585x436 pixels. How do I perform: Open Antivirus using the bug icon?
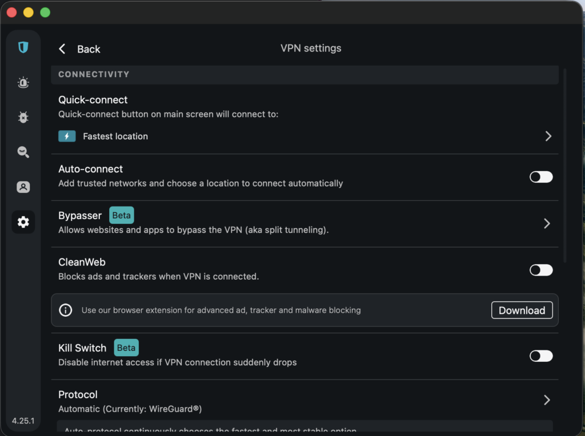(x=23, y=117)
